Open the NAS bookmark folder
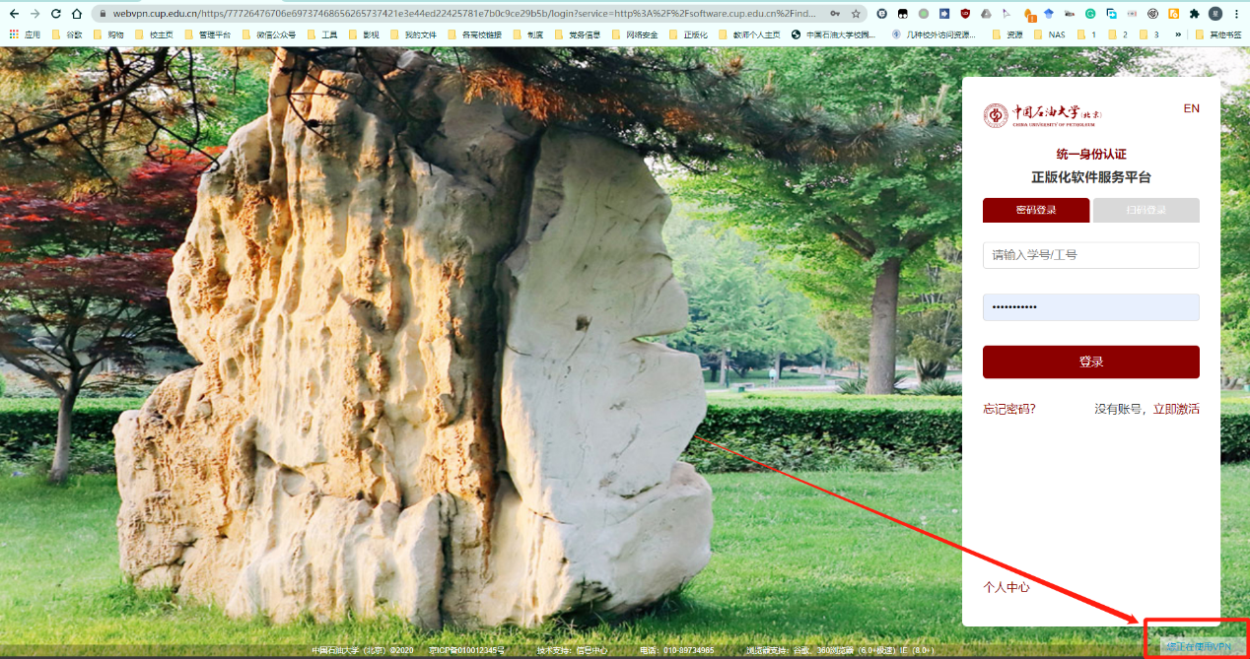This screenshot has height=659, width=1250. [1049, 34]
